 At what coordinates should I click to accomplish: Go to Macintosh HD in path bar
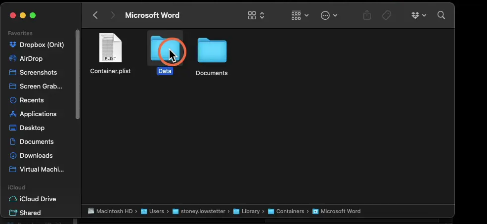(111, 211)
